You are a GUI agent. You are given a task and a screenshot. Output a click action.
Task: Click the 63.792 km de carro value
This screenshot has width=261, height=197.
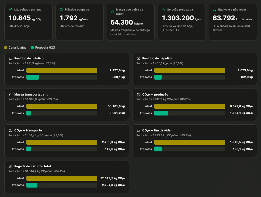tap(232, 18)
